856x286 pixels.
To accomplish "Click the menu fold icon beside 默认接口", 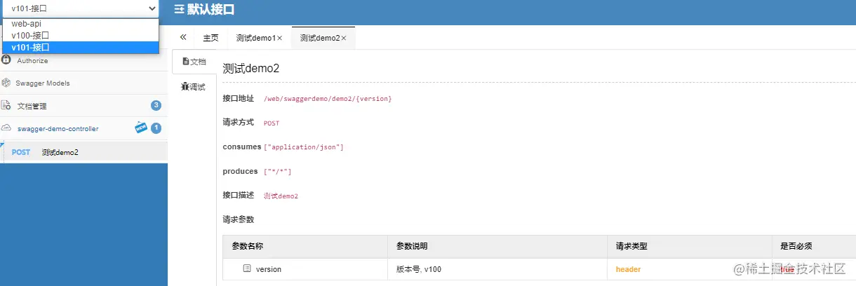I will click(179, 10).
